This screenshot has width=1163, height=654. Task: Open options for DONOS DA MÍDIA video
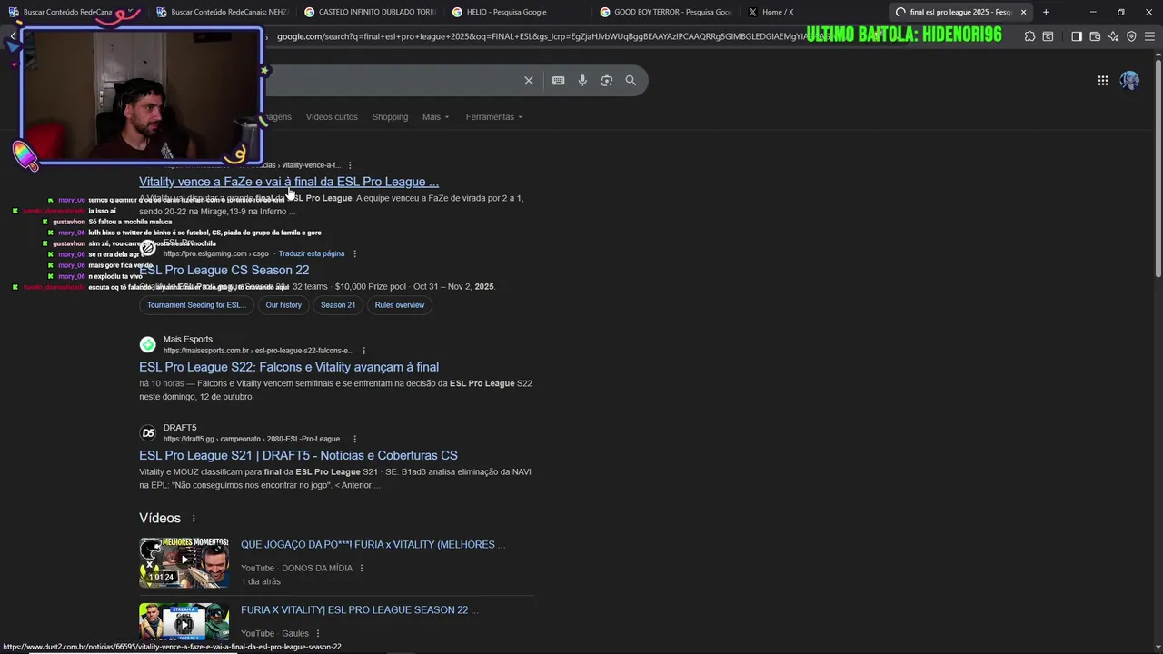pyautogui.click(x=362, y=569)
